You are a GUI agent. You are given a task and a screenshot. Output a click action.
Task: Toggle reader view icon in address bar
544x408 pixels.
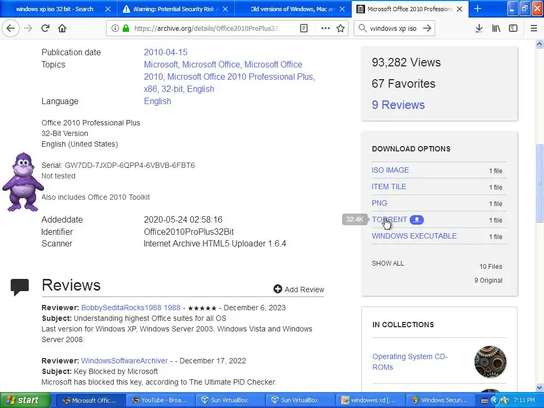point(303,28)
